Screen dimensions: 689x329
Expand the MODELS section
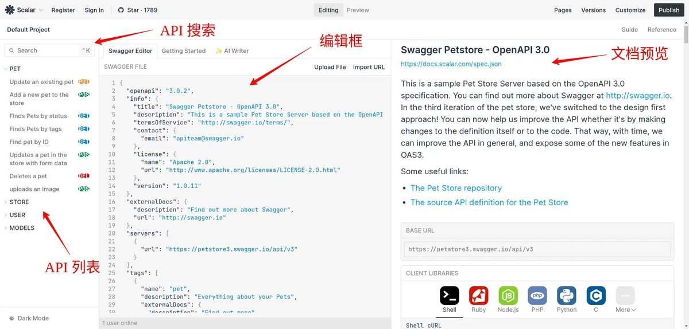[22, 228]
